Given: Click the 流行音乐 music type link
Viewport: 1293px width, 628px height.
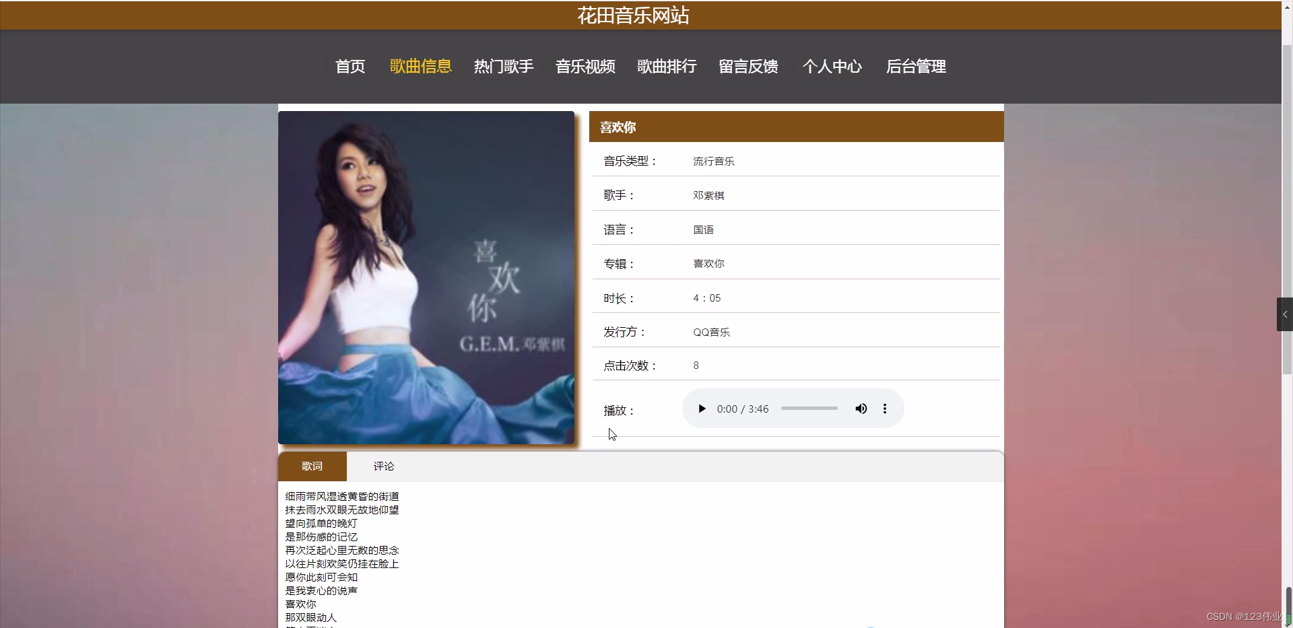Looking at the screenshot, I should 713,161.
